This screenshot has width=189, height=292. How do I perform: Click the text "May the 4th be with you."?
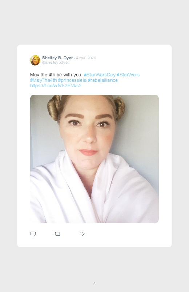tap(56, 75)
